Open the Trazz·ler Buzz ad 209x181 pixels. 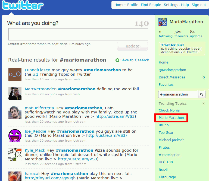tap(182, 49)
